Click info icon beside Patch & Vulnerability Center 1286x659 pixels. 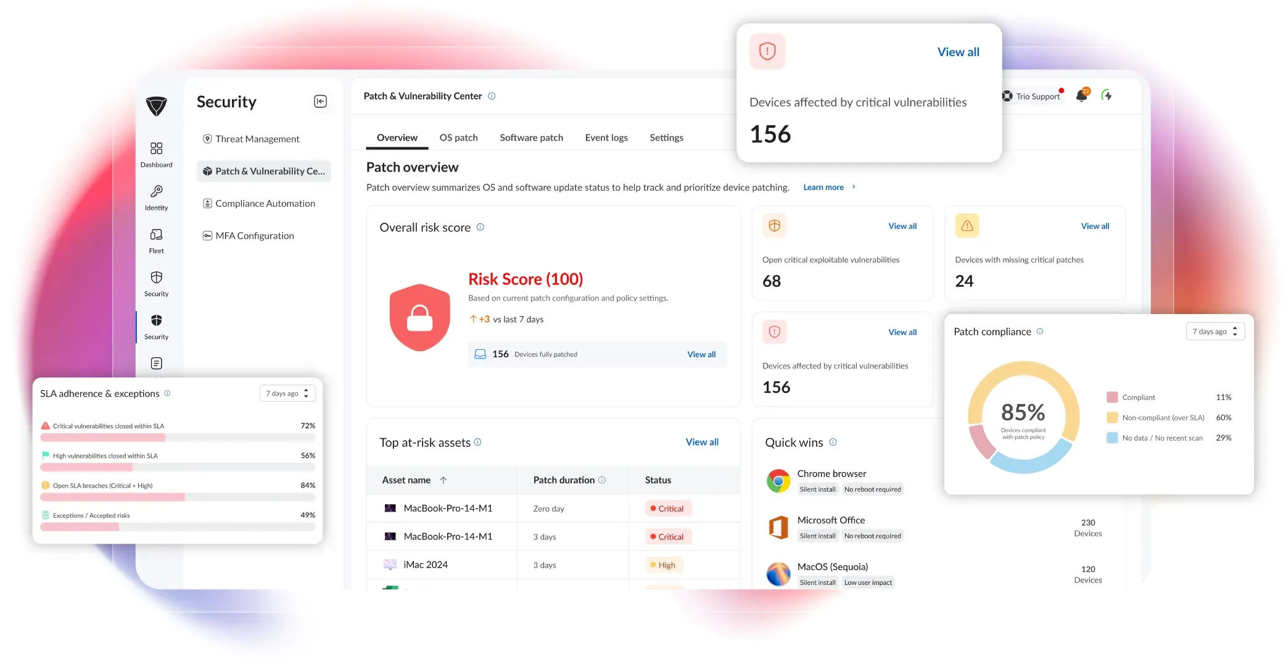coord(492,96)
